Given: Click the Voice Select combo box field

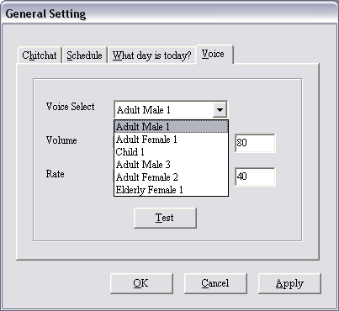Looking at the screenshot, I should pos(171,109).
